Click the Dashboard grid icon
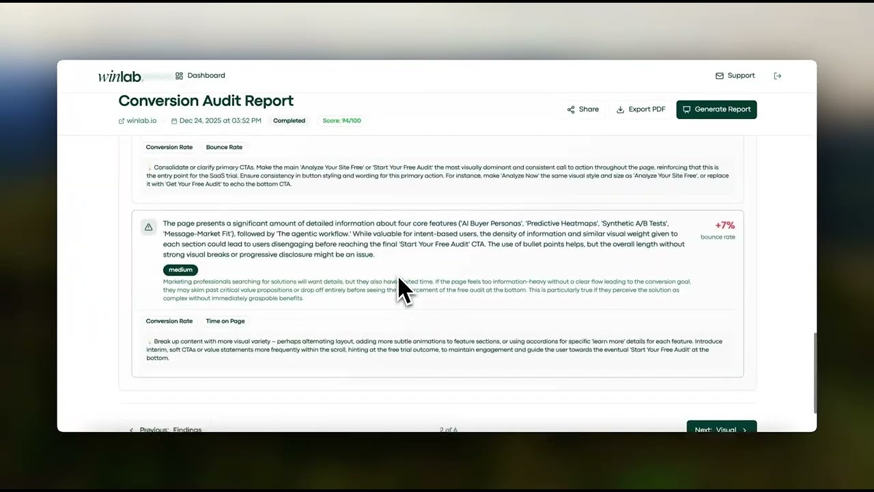The width and height of the screenshot is (874, 492). 179,76
